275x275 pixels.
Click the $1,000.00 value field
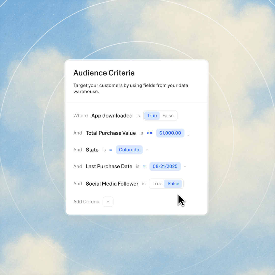click(x=170, y=133)
